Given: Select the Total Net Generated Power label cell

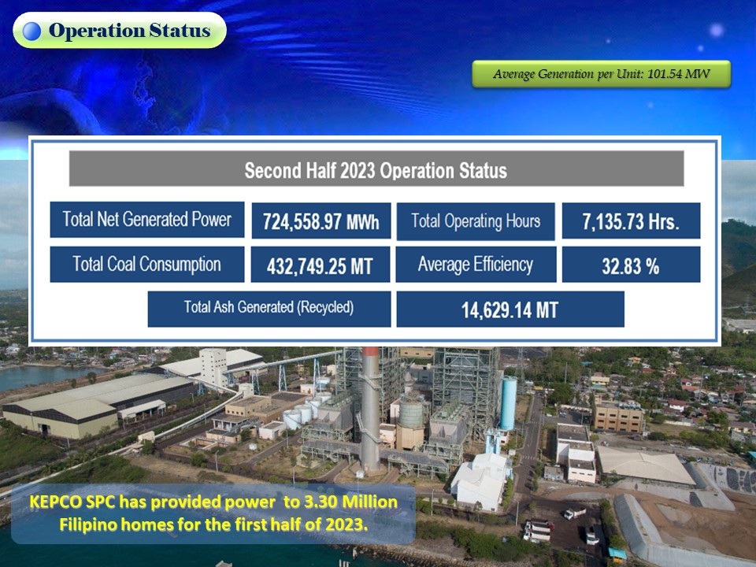Looking at the screenshot, I should click(148, 218).
